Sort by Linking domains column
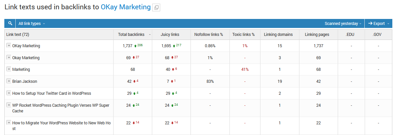This screenshot has height=135, width=395. point(278,35)
